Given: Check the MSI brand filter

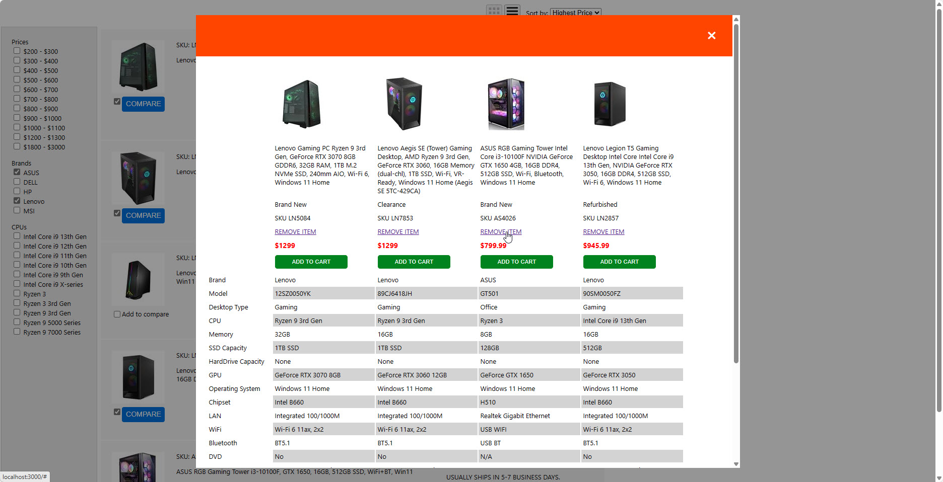Looking at the screenshot, I should [x=17, y=210].
